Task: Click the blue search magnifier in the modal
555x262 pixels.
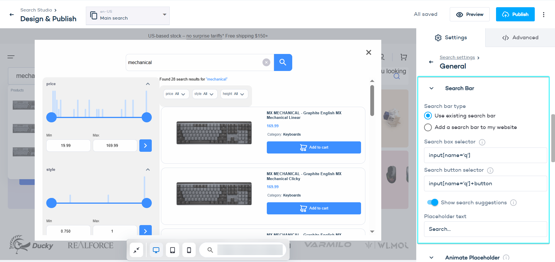Action: (283, 62)
